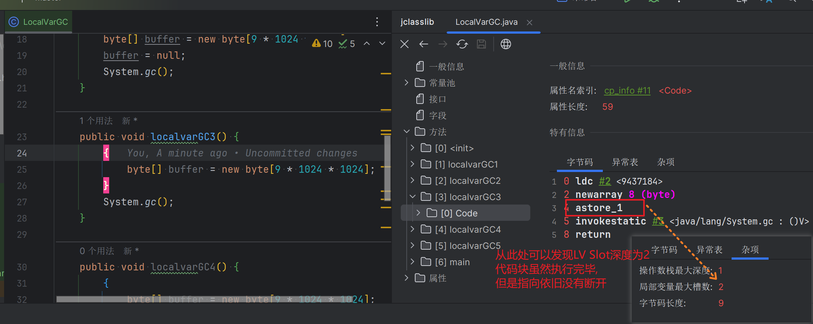Open the editor tab options three-dot menu

point(377,22)
